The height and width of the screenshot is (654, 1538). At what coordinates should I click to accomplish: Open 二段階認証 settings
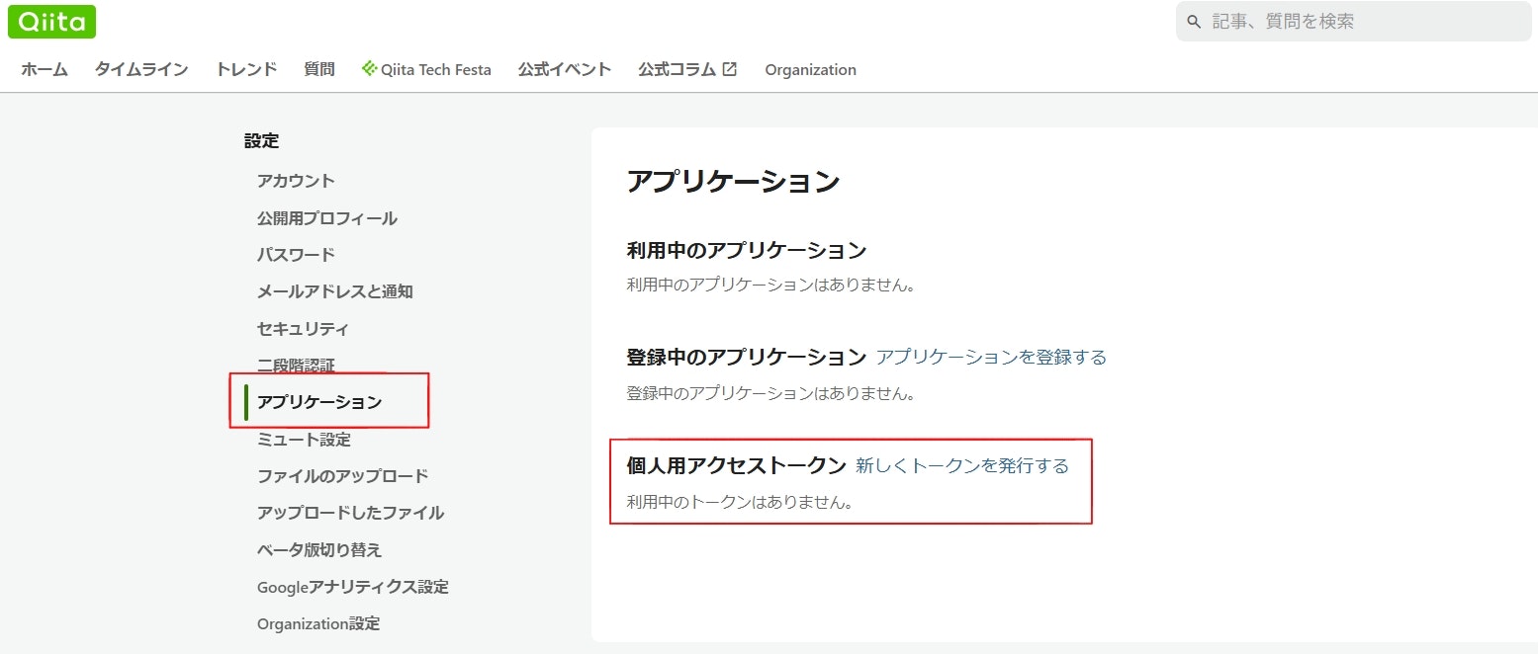click(x=296, y=366)
